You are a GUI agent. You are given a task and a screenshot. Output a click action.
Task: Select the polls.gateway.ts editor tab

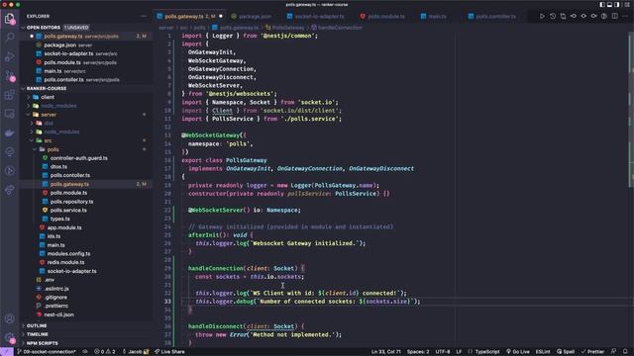coord(189,17)
